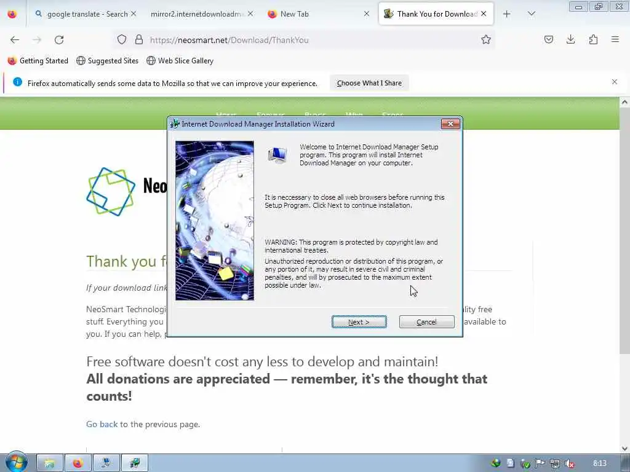
Task: Save page to Pocket
Action: 548,39
